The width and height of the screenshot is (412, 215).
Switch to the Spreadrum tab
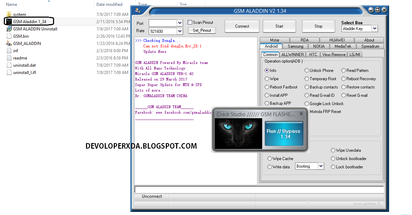pos(370,46)
